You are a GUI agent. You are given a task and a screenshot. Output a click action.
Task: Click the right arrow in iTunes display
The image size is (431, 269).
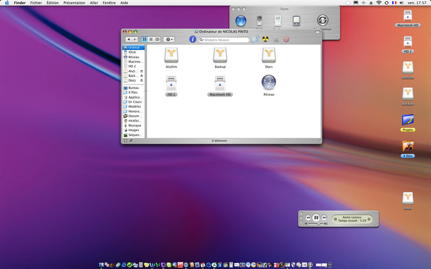[x=369, y=219]
